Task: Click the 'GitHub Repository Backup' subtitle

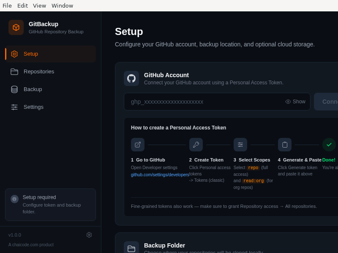Action: (56, 32)
